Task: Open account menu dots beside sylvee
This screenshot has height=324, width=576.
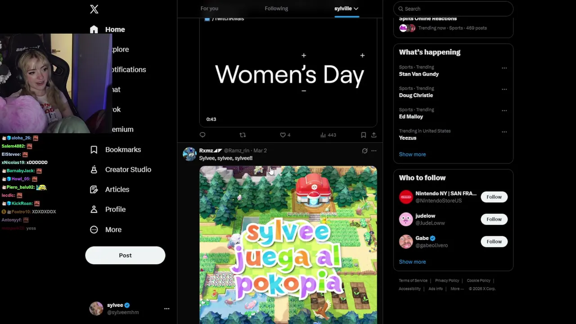Action: click(x=166, y=309)
